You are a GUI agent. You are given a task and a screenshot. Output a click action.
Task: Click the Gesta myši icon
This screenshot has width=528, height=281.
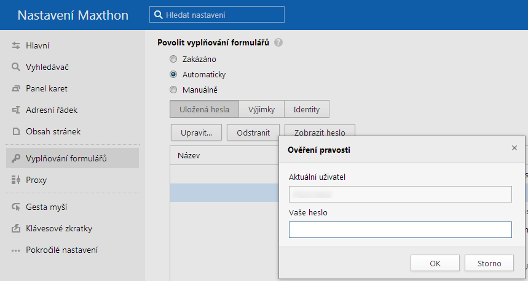[x=17, y=207]
